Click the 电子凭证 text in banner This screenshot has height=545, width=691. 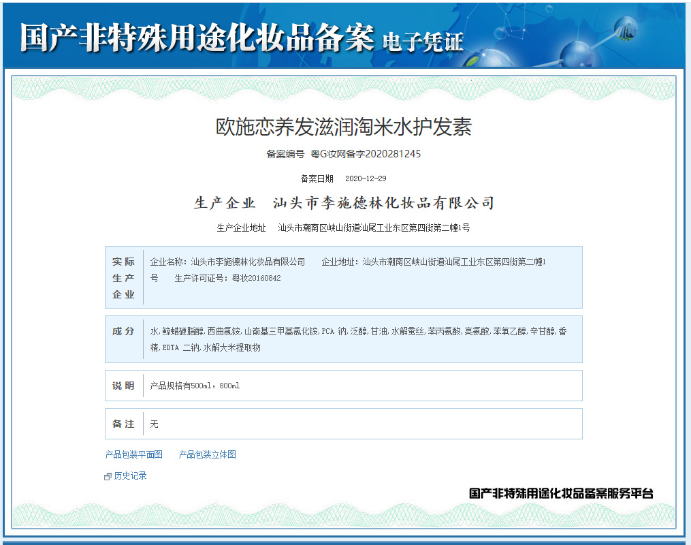pyautogui.click(x=423, y=42)
